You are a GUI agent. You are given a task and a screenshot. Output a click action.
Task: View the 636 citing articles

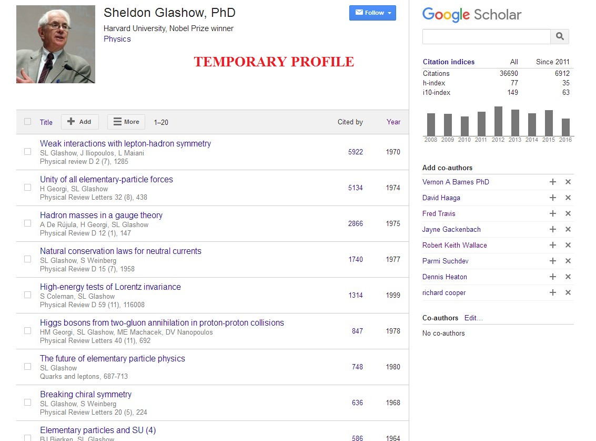(357, 403)
